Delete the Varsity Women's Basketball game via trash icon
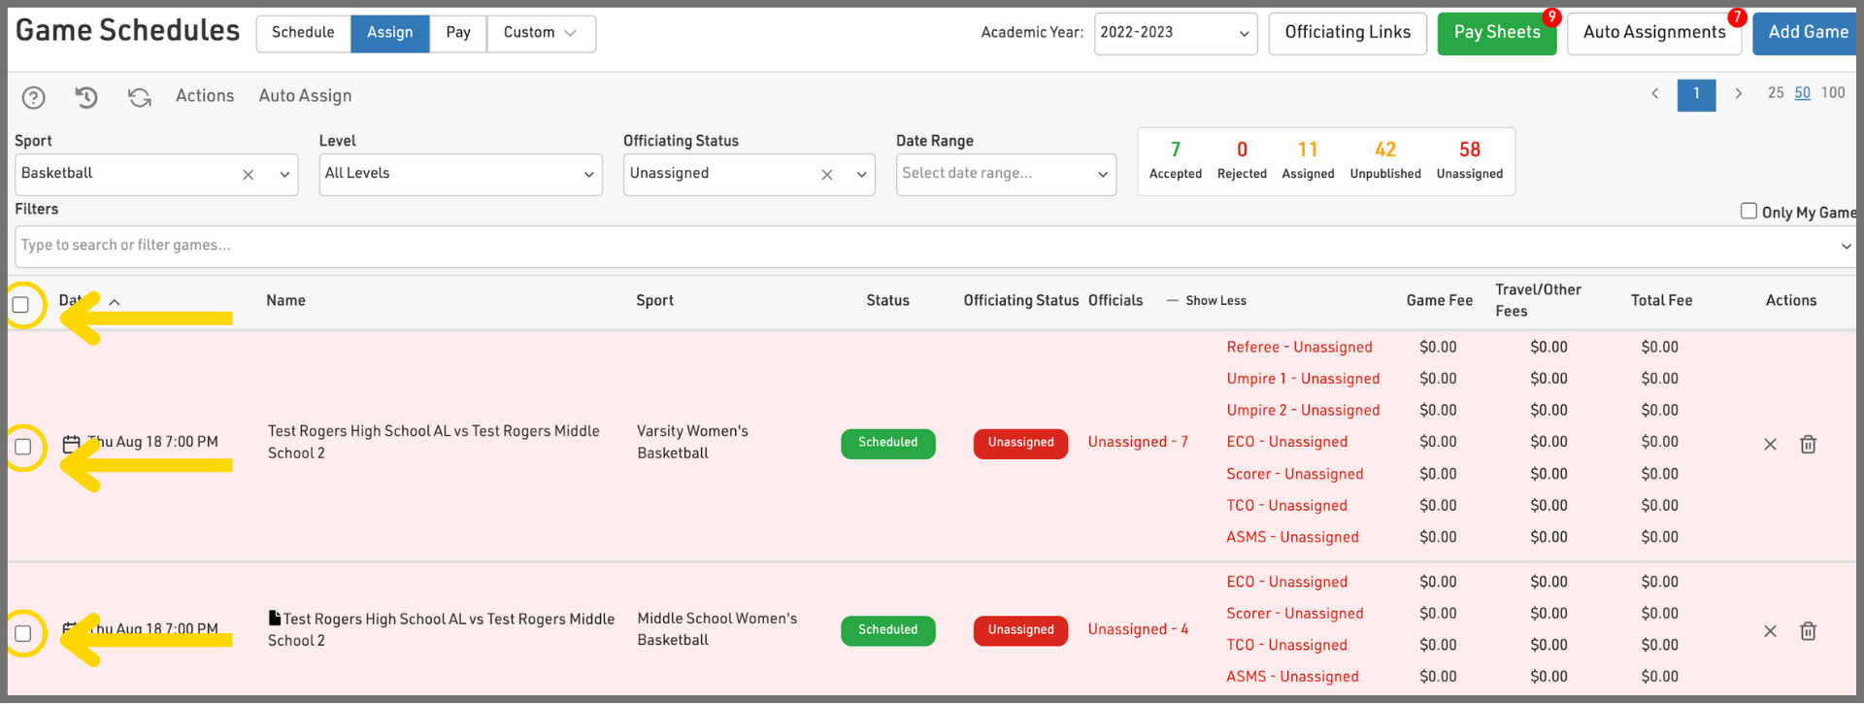This screenshot has width=1864, height=704. [x=1808, y=445]
